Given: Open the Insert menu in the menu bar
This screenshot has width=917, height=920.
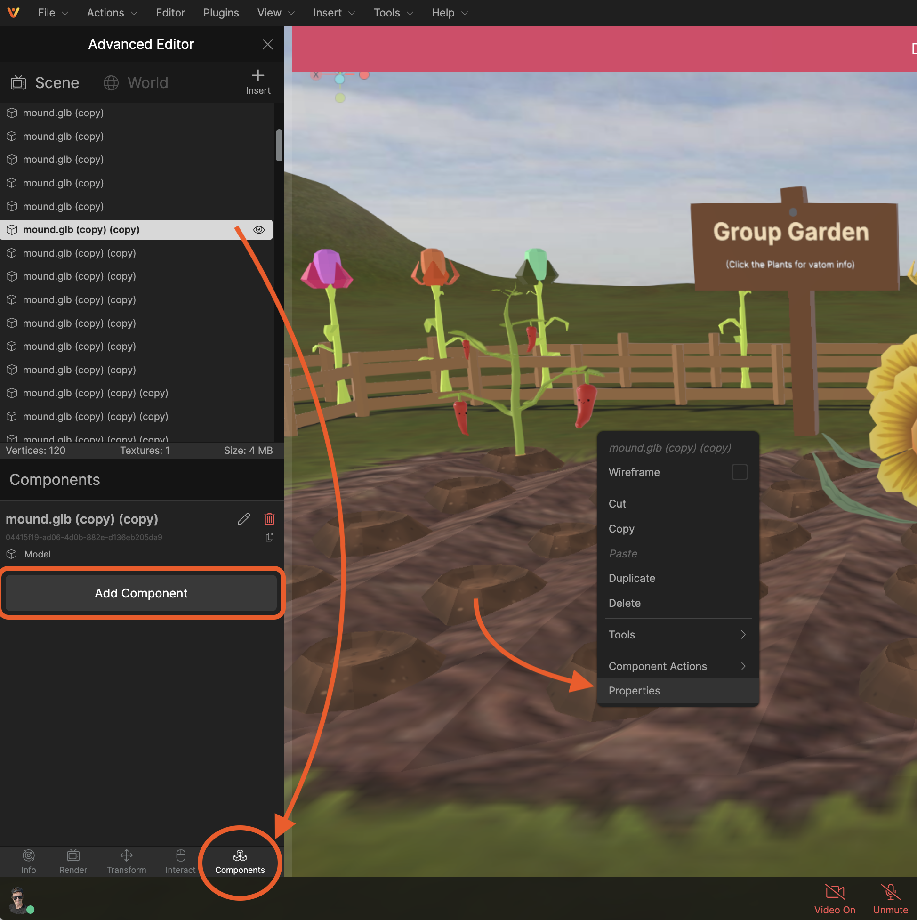Looking at the screenshot, I should 334,13.
